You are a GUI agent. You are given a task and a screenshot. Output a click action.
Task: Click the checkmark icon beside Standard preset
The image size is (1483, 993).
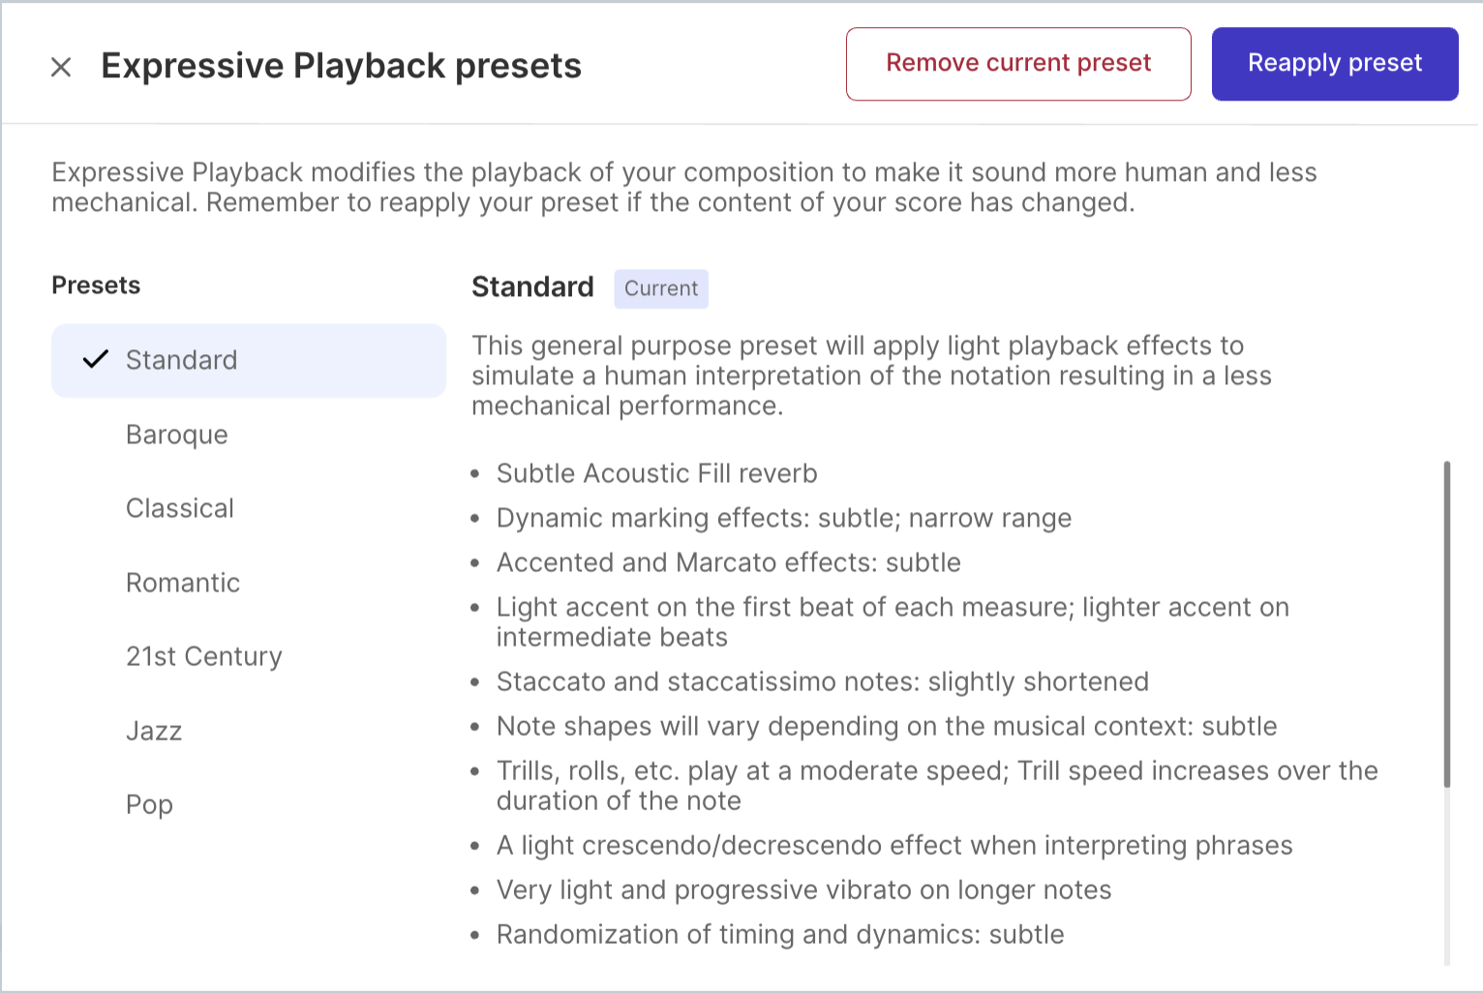94,359
